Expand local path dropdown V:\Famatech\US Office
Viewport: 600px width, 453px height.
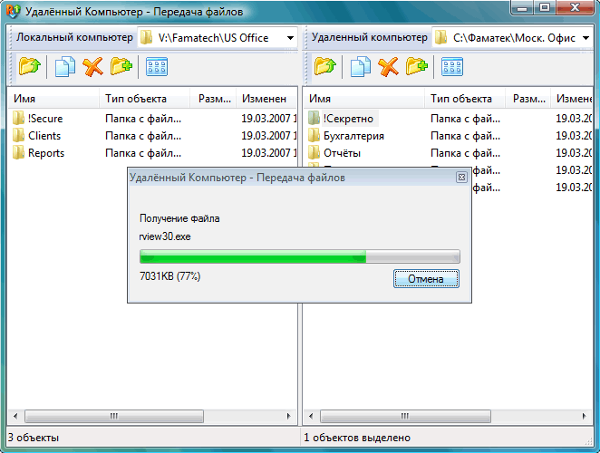tap(290, 38)
